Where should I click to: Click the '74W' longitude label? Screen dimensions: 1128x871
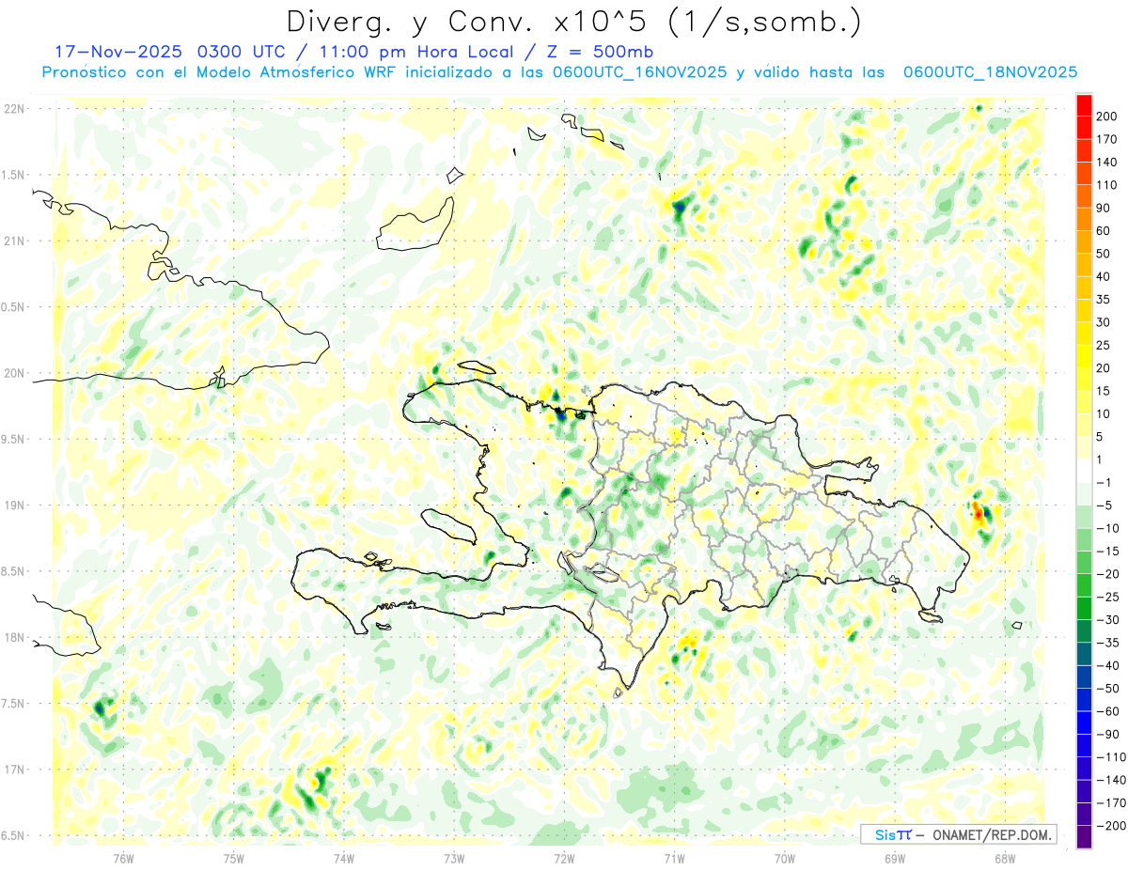344,858
